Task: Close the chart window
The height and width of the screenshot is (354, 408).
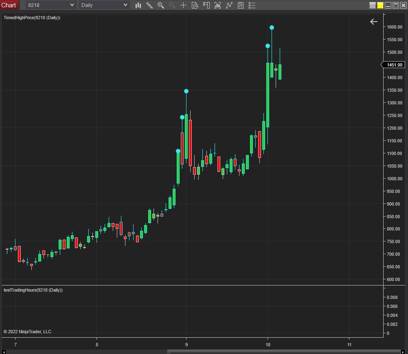Action: (x=403, y=5)
